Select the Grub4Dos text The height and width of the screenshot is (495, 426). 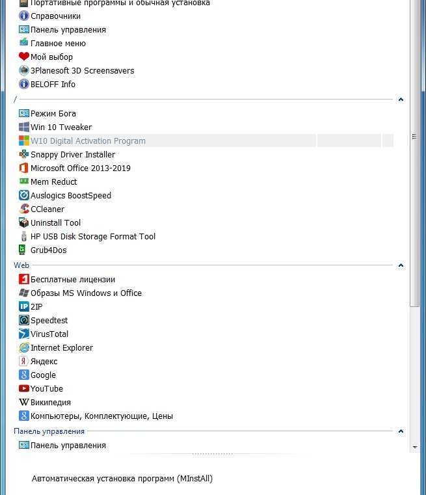49,250
